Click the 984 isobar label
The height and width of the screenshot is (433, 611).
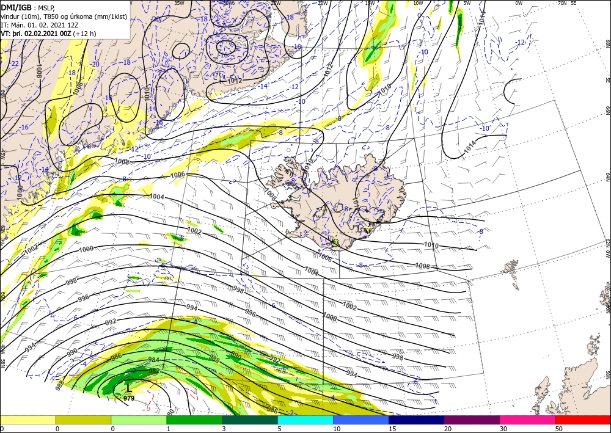(x=154, y=359)
